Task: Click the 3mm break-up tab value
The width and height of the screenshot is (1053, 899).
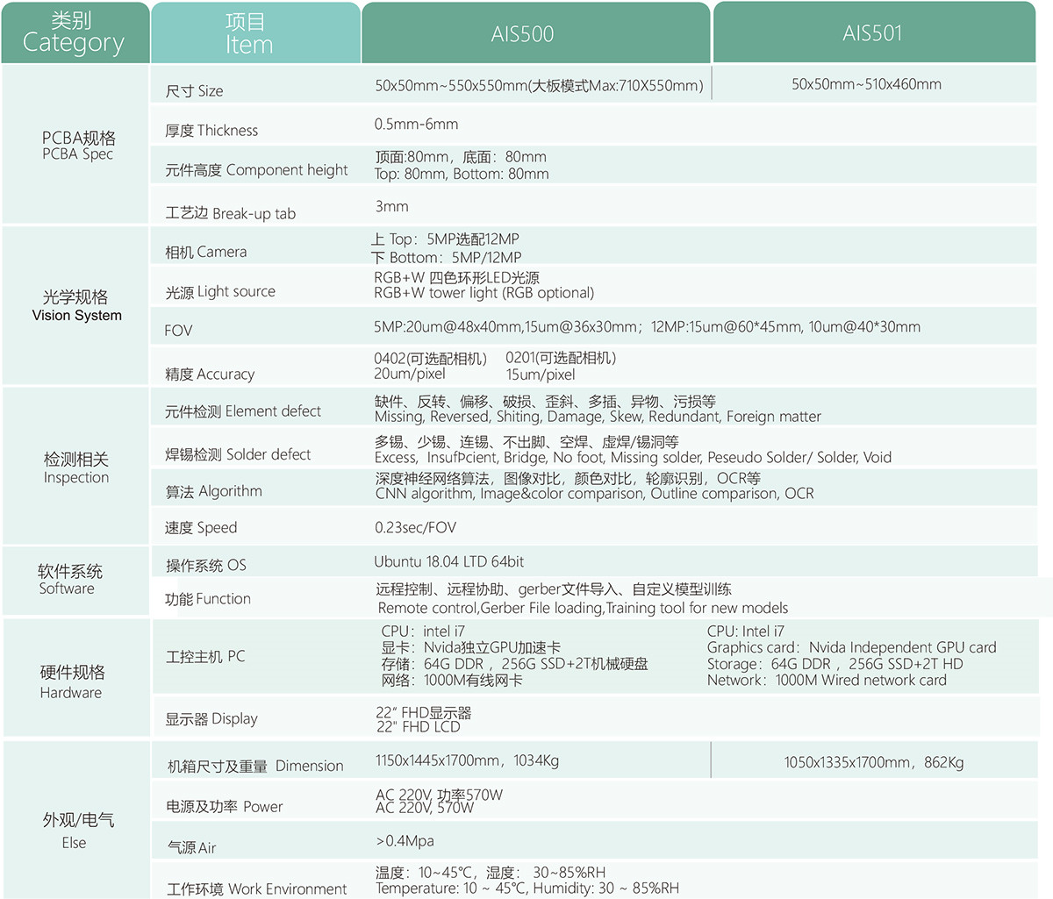Action: pos(391,207)
